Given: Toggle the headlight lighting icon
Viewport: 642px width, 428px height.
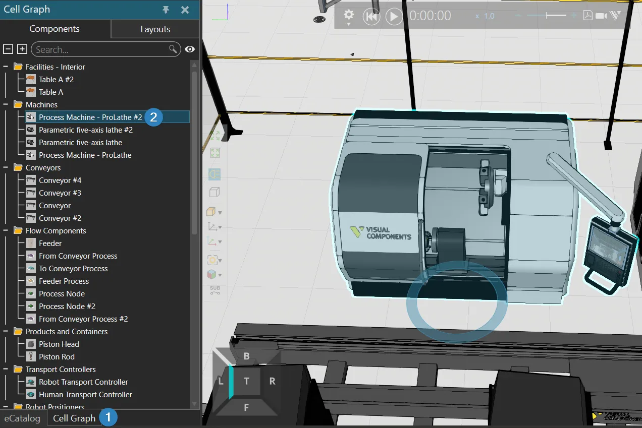Looking at the screenshot, I should click(215, 174).
